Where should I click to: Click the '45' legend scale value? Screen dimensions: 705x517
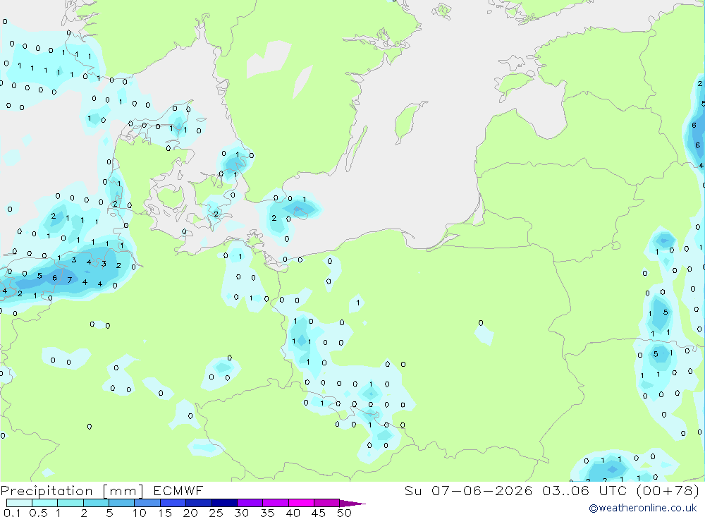319,513
